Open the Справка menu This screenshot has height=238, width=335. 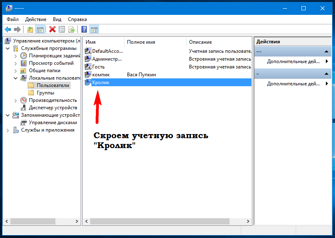pyautogui.click(x=77, y=19)
